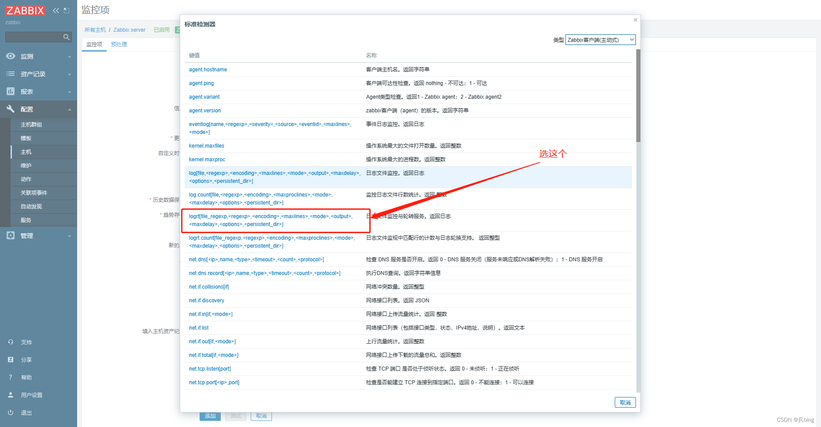Image resolution: width=821 pixels, height=427 pixels.
Task: Select the agent.variant key
Action: pos(204,97)
